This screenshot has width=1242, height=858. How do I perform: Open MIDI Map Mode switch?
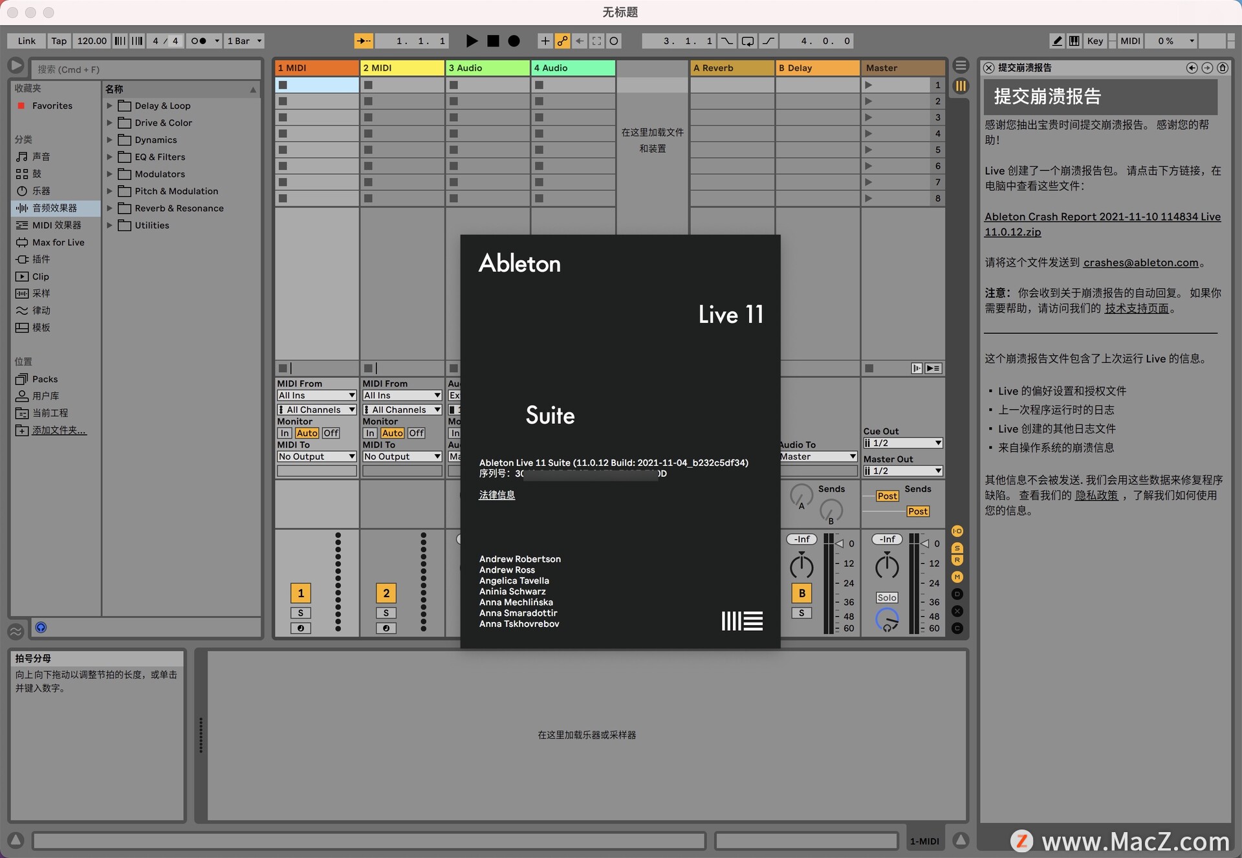[1130, 41]
